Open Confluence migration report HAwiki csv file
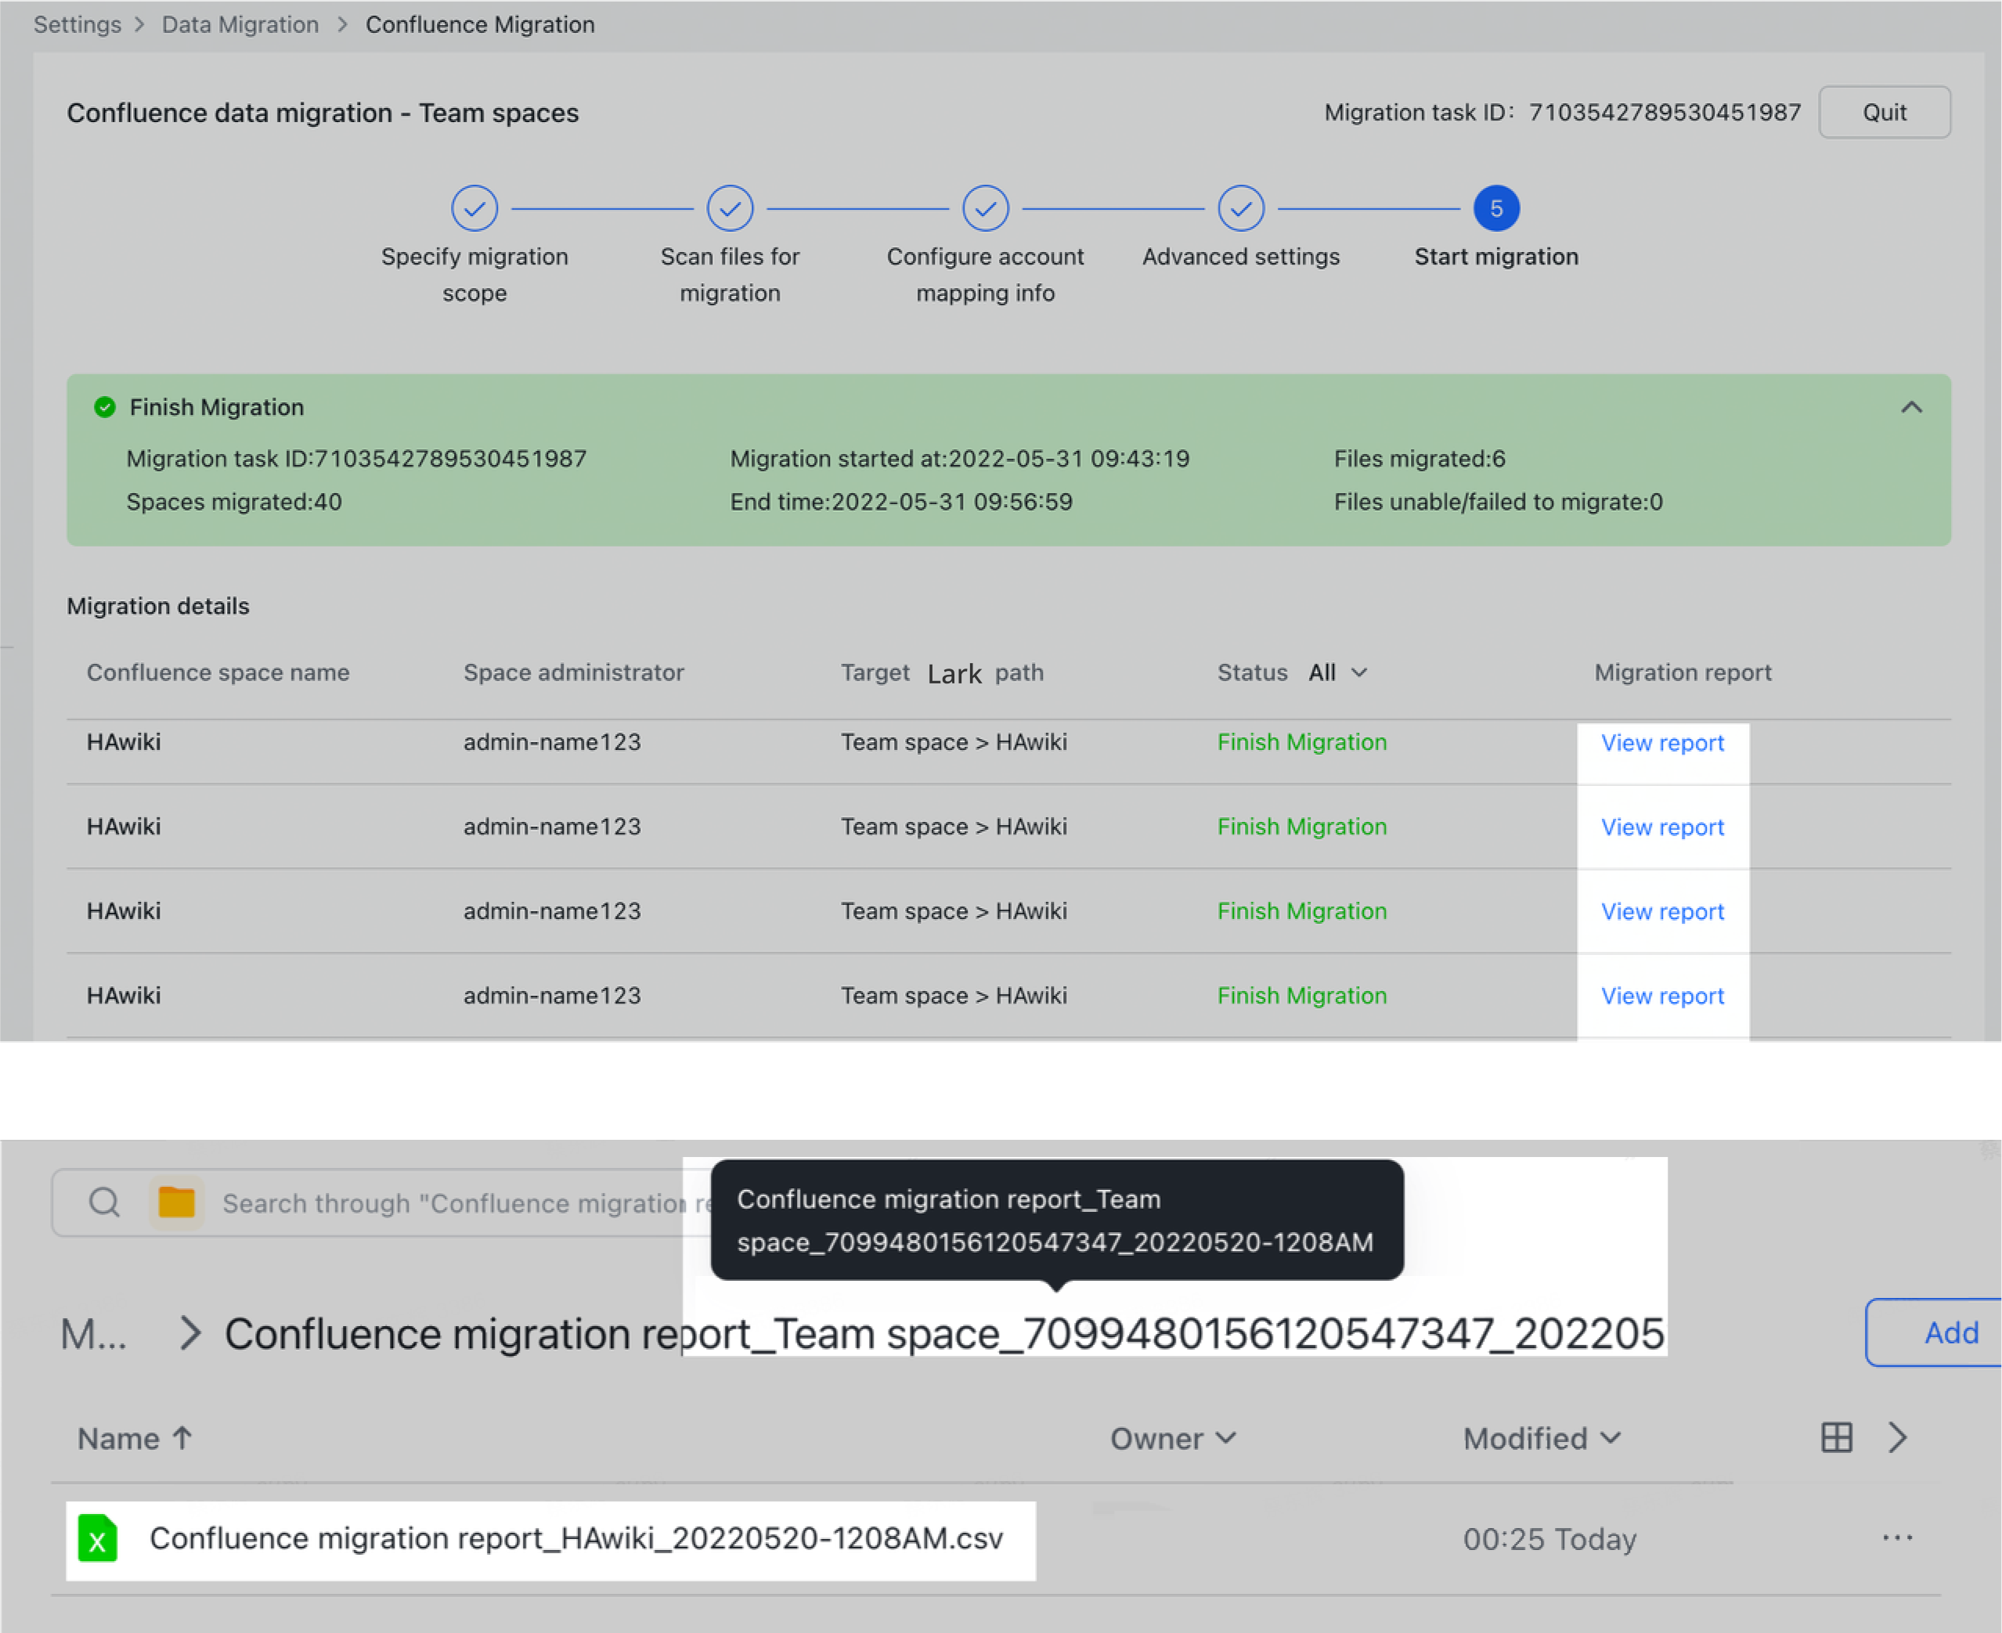Viewport: 2002px width, 1633px height. pyautogui.click(x=575, y=1538)
